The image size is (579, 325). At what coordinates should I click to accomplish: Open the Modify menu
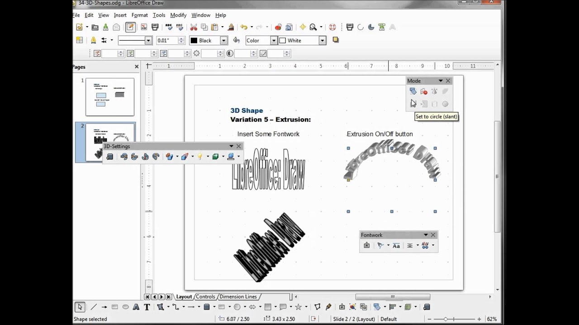[178, 15]
